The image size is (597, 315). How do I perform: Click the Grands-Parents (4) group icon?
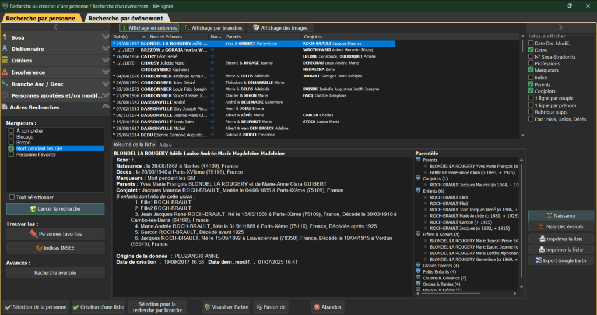(x=418, y=265)
